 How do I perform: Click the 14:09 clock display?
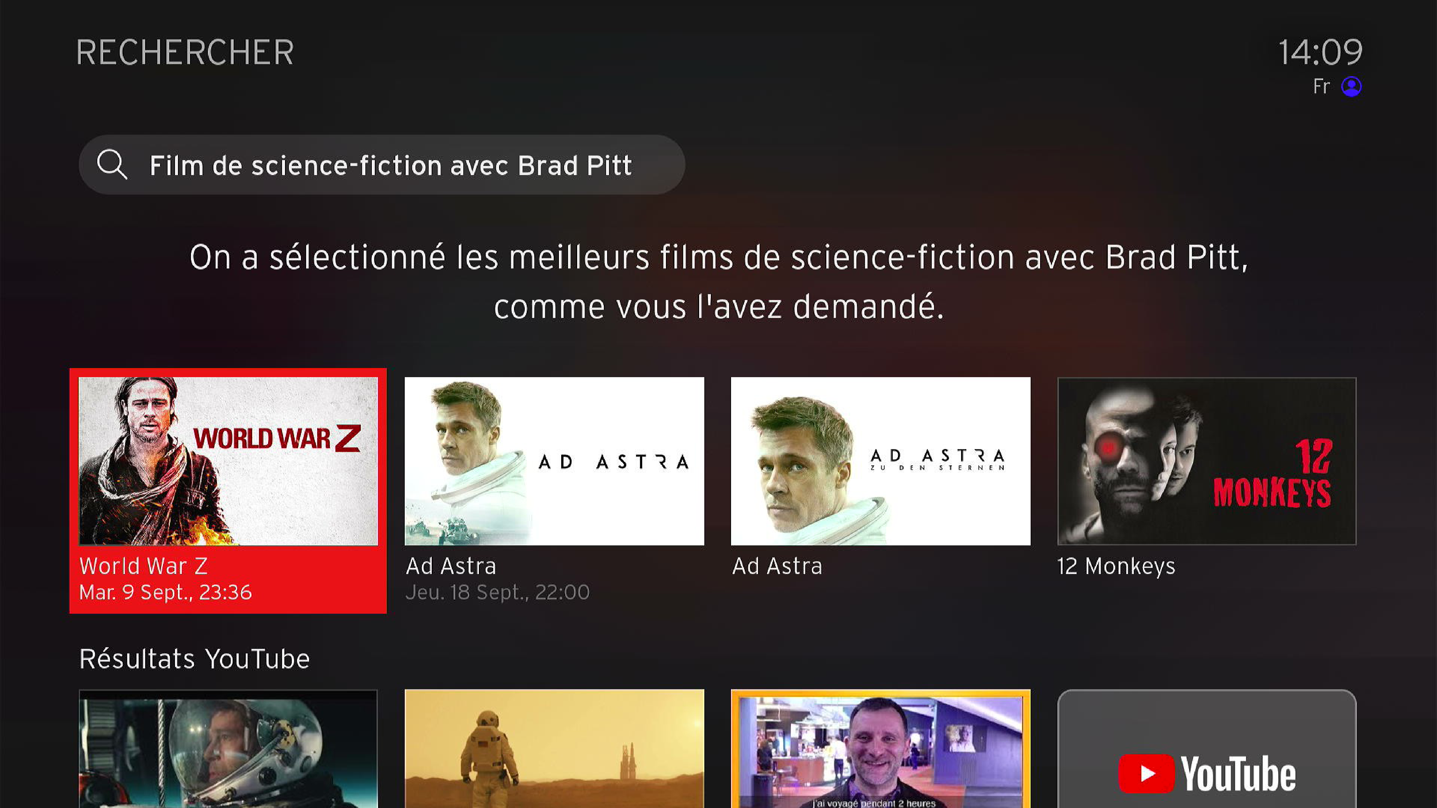click(1320, 52)
